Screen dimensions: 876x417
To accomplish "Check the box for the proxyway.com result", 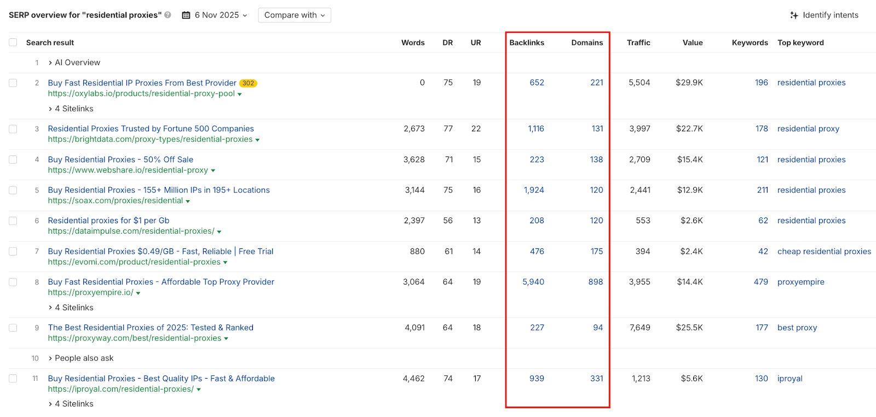I will point(13,328).
